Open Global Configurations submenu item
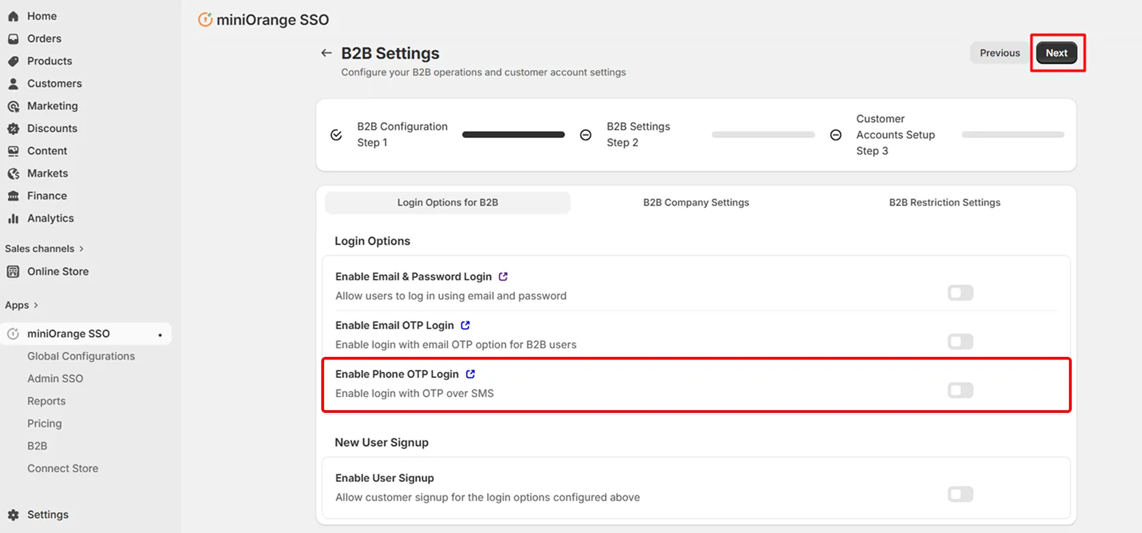This screenshot has height=533, width=1142. point(81,356)
